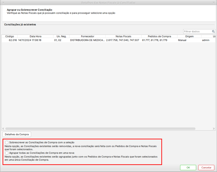Click the Origem column header
The height and width of the screenshot is (172, 217).
(189, 36)
